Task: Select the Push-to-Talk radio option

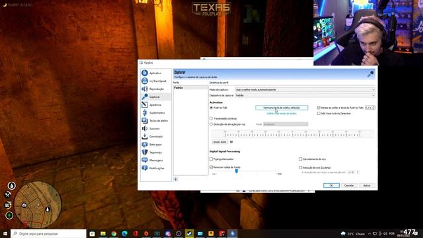Action: tap(211, 108)
